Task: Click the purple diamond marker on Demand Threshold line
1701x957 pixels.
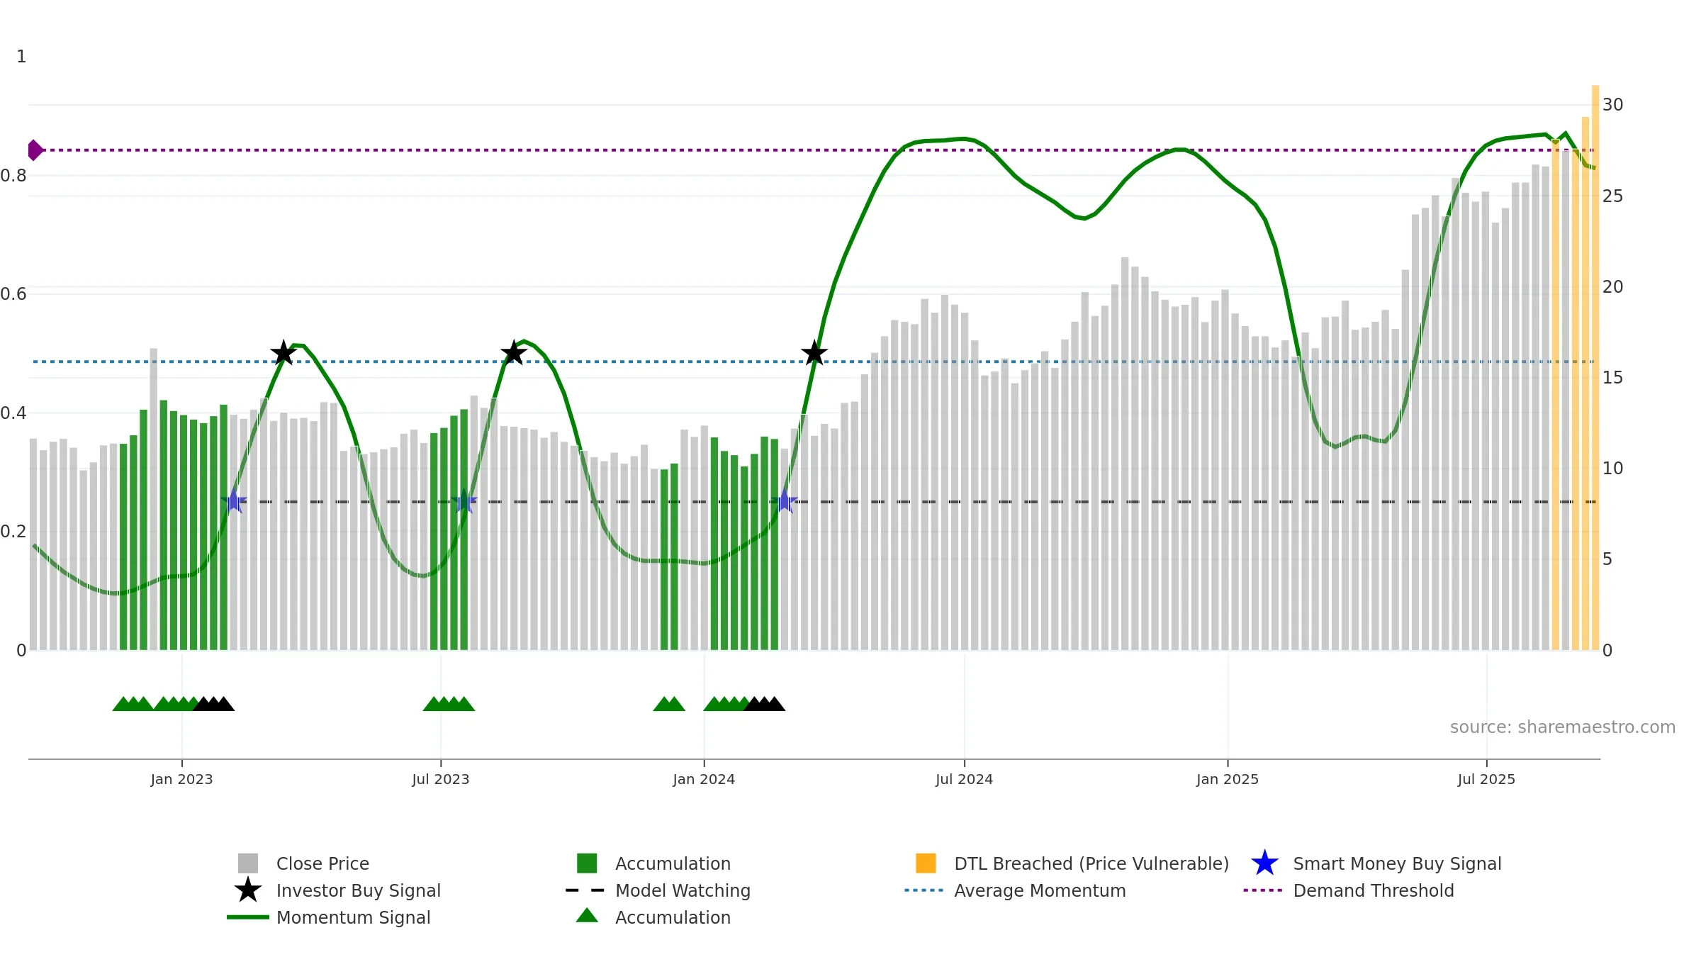Action: coord(35,150)
